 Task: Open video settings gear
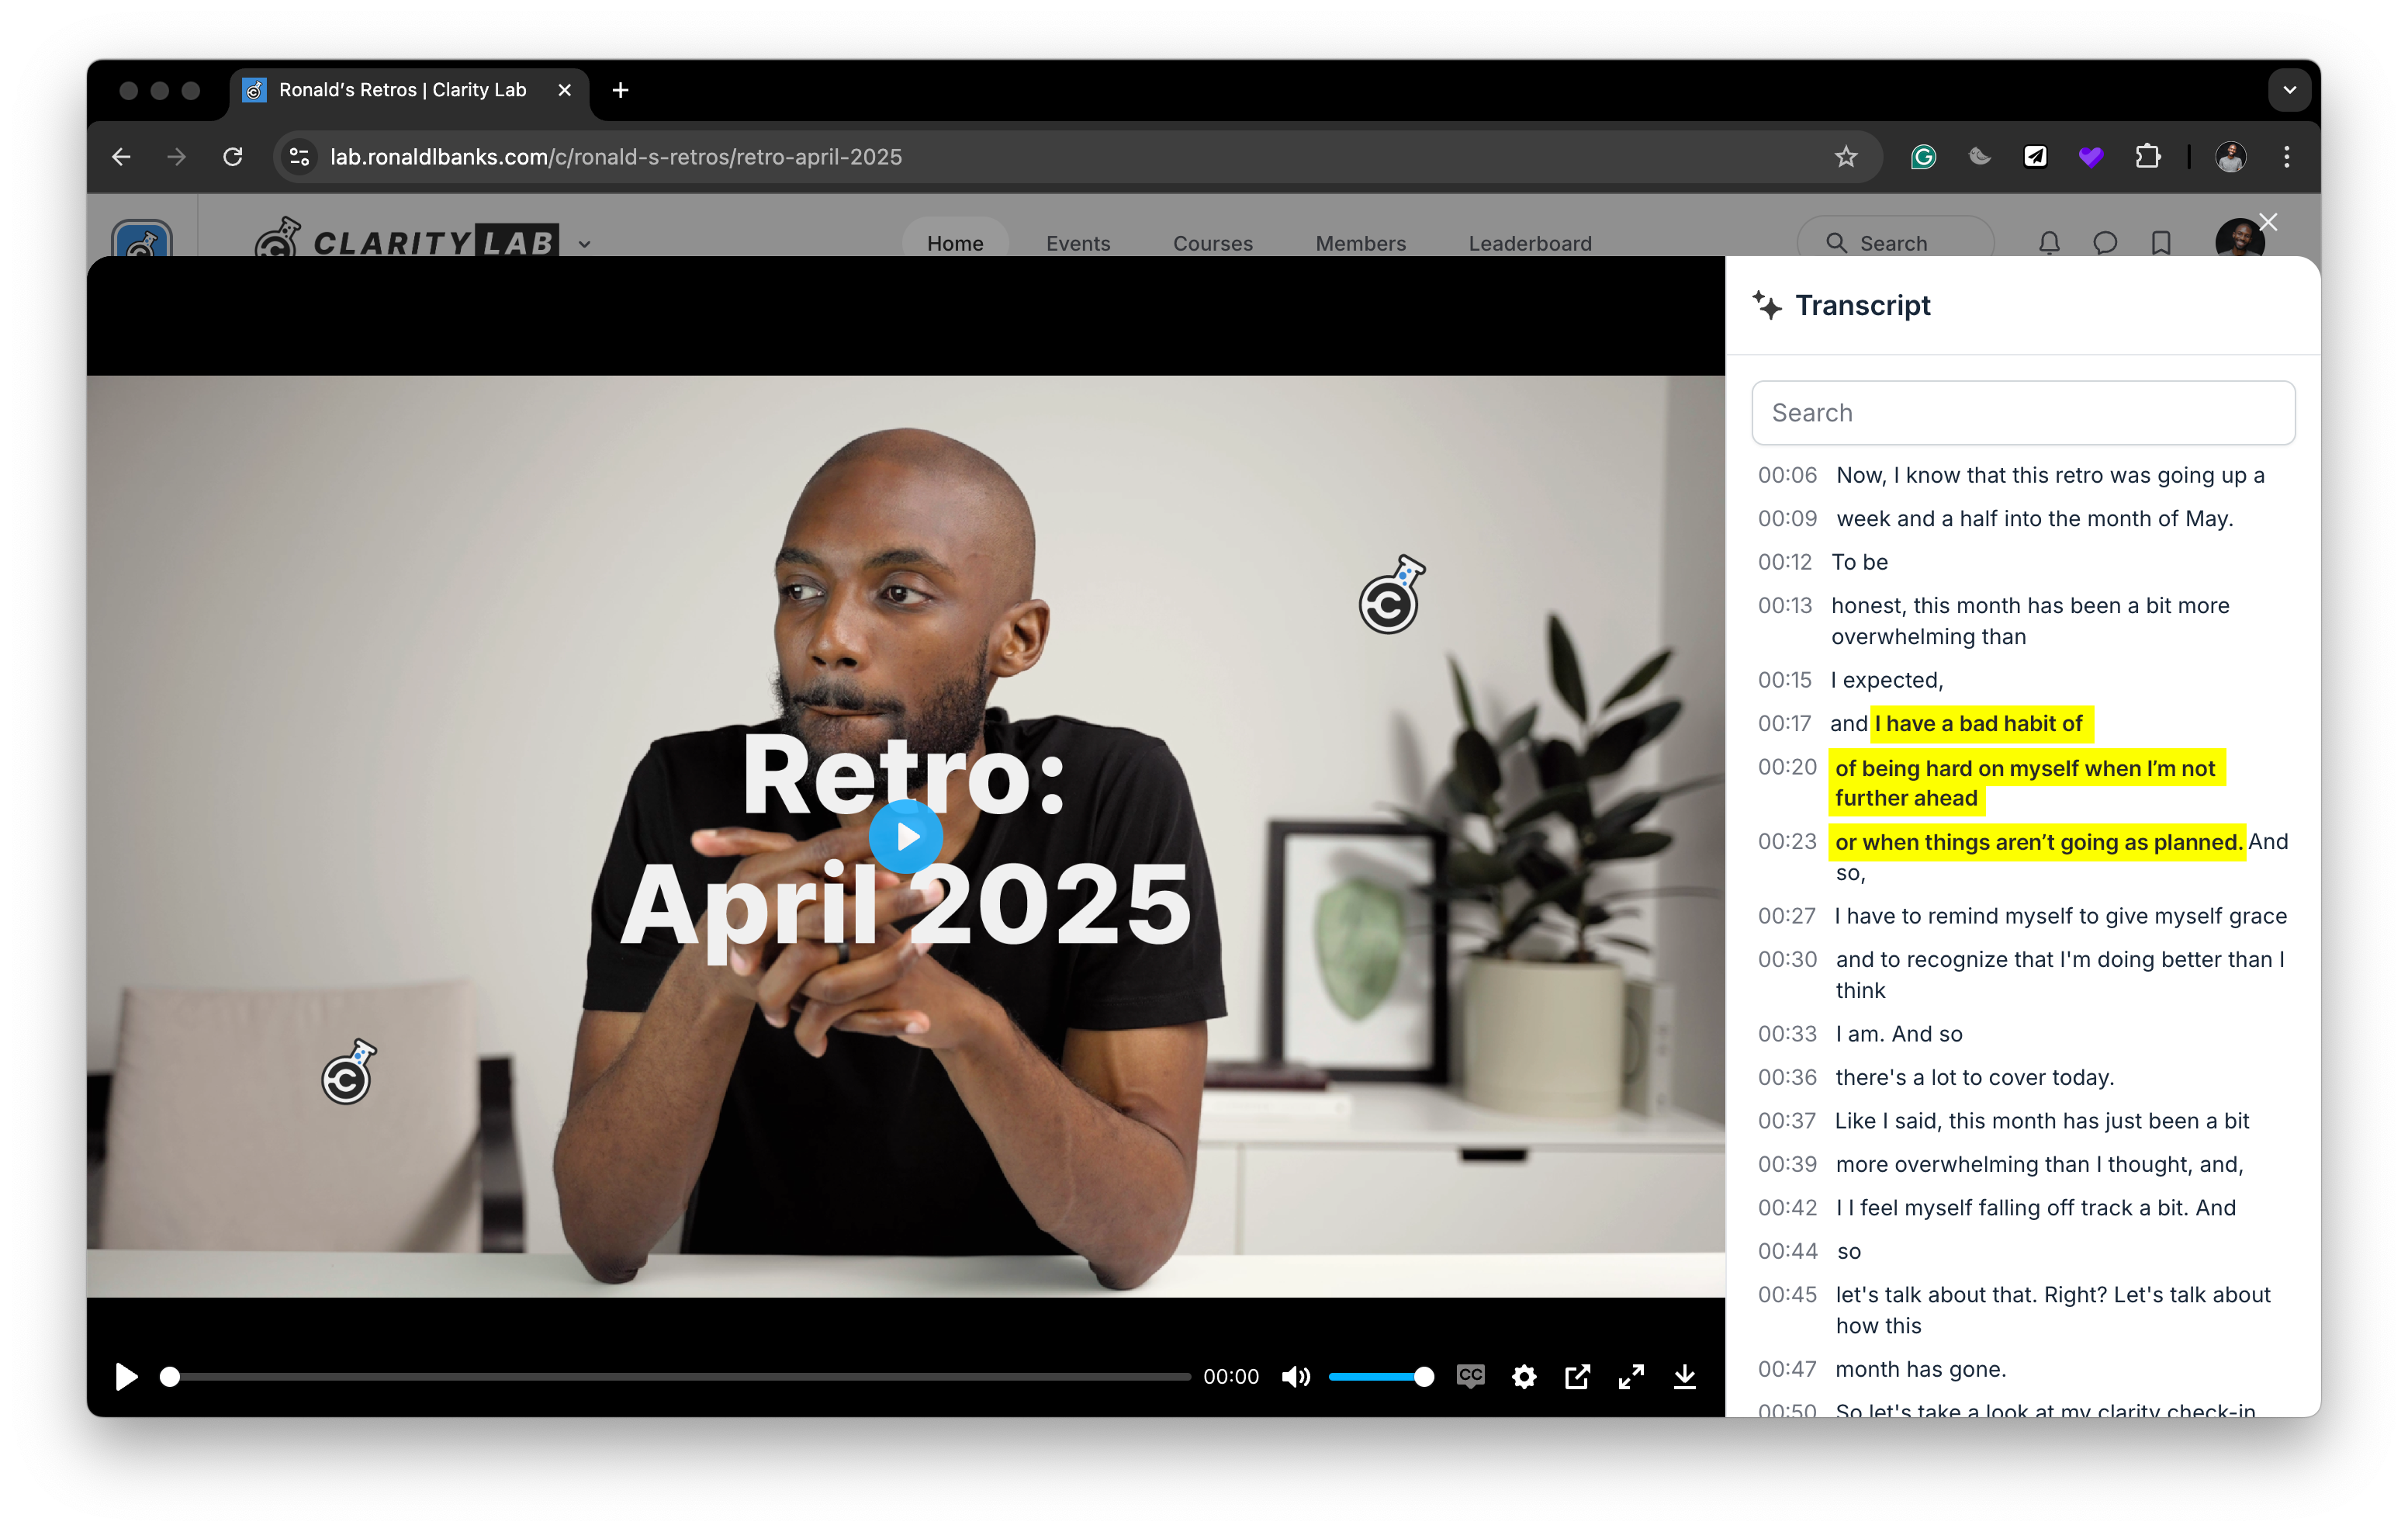(1523, 1377)
